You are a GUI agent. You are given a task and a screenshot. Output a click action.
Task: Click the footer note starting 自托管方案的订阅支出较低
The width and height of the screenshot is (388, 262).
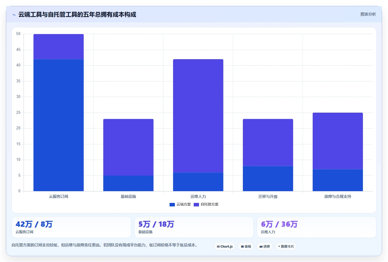(104, 245)
